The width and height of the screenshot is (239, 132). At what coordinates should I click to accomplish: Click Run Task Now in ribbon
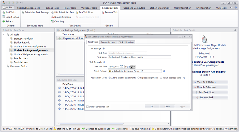(x=84, y=12)
